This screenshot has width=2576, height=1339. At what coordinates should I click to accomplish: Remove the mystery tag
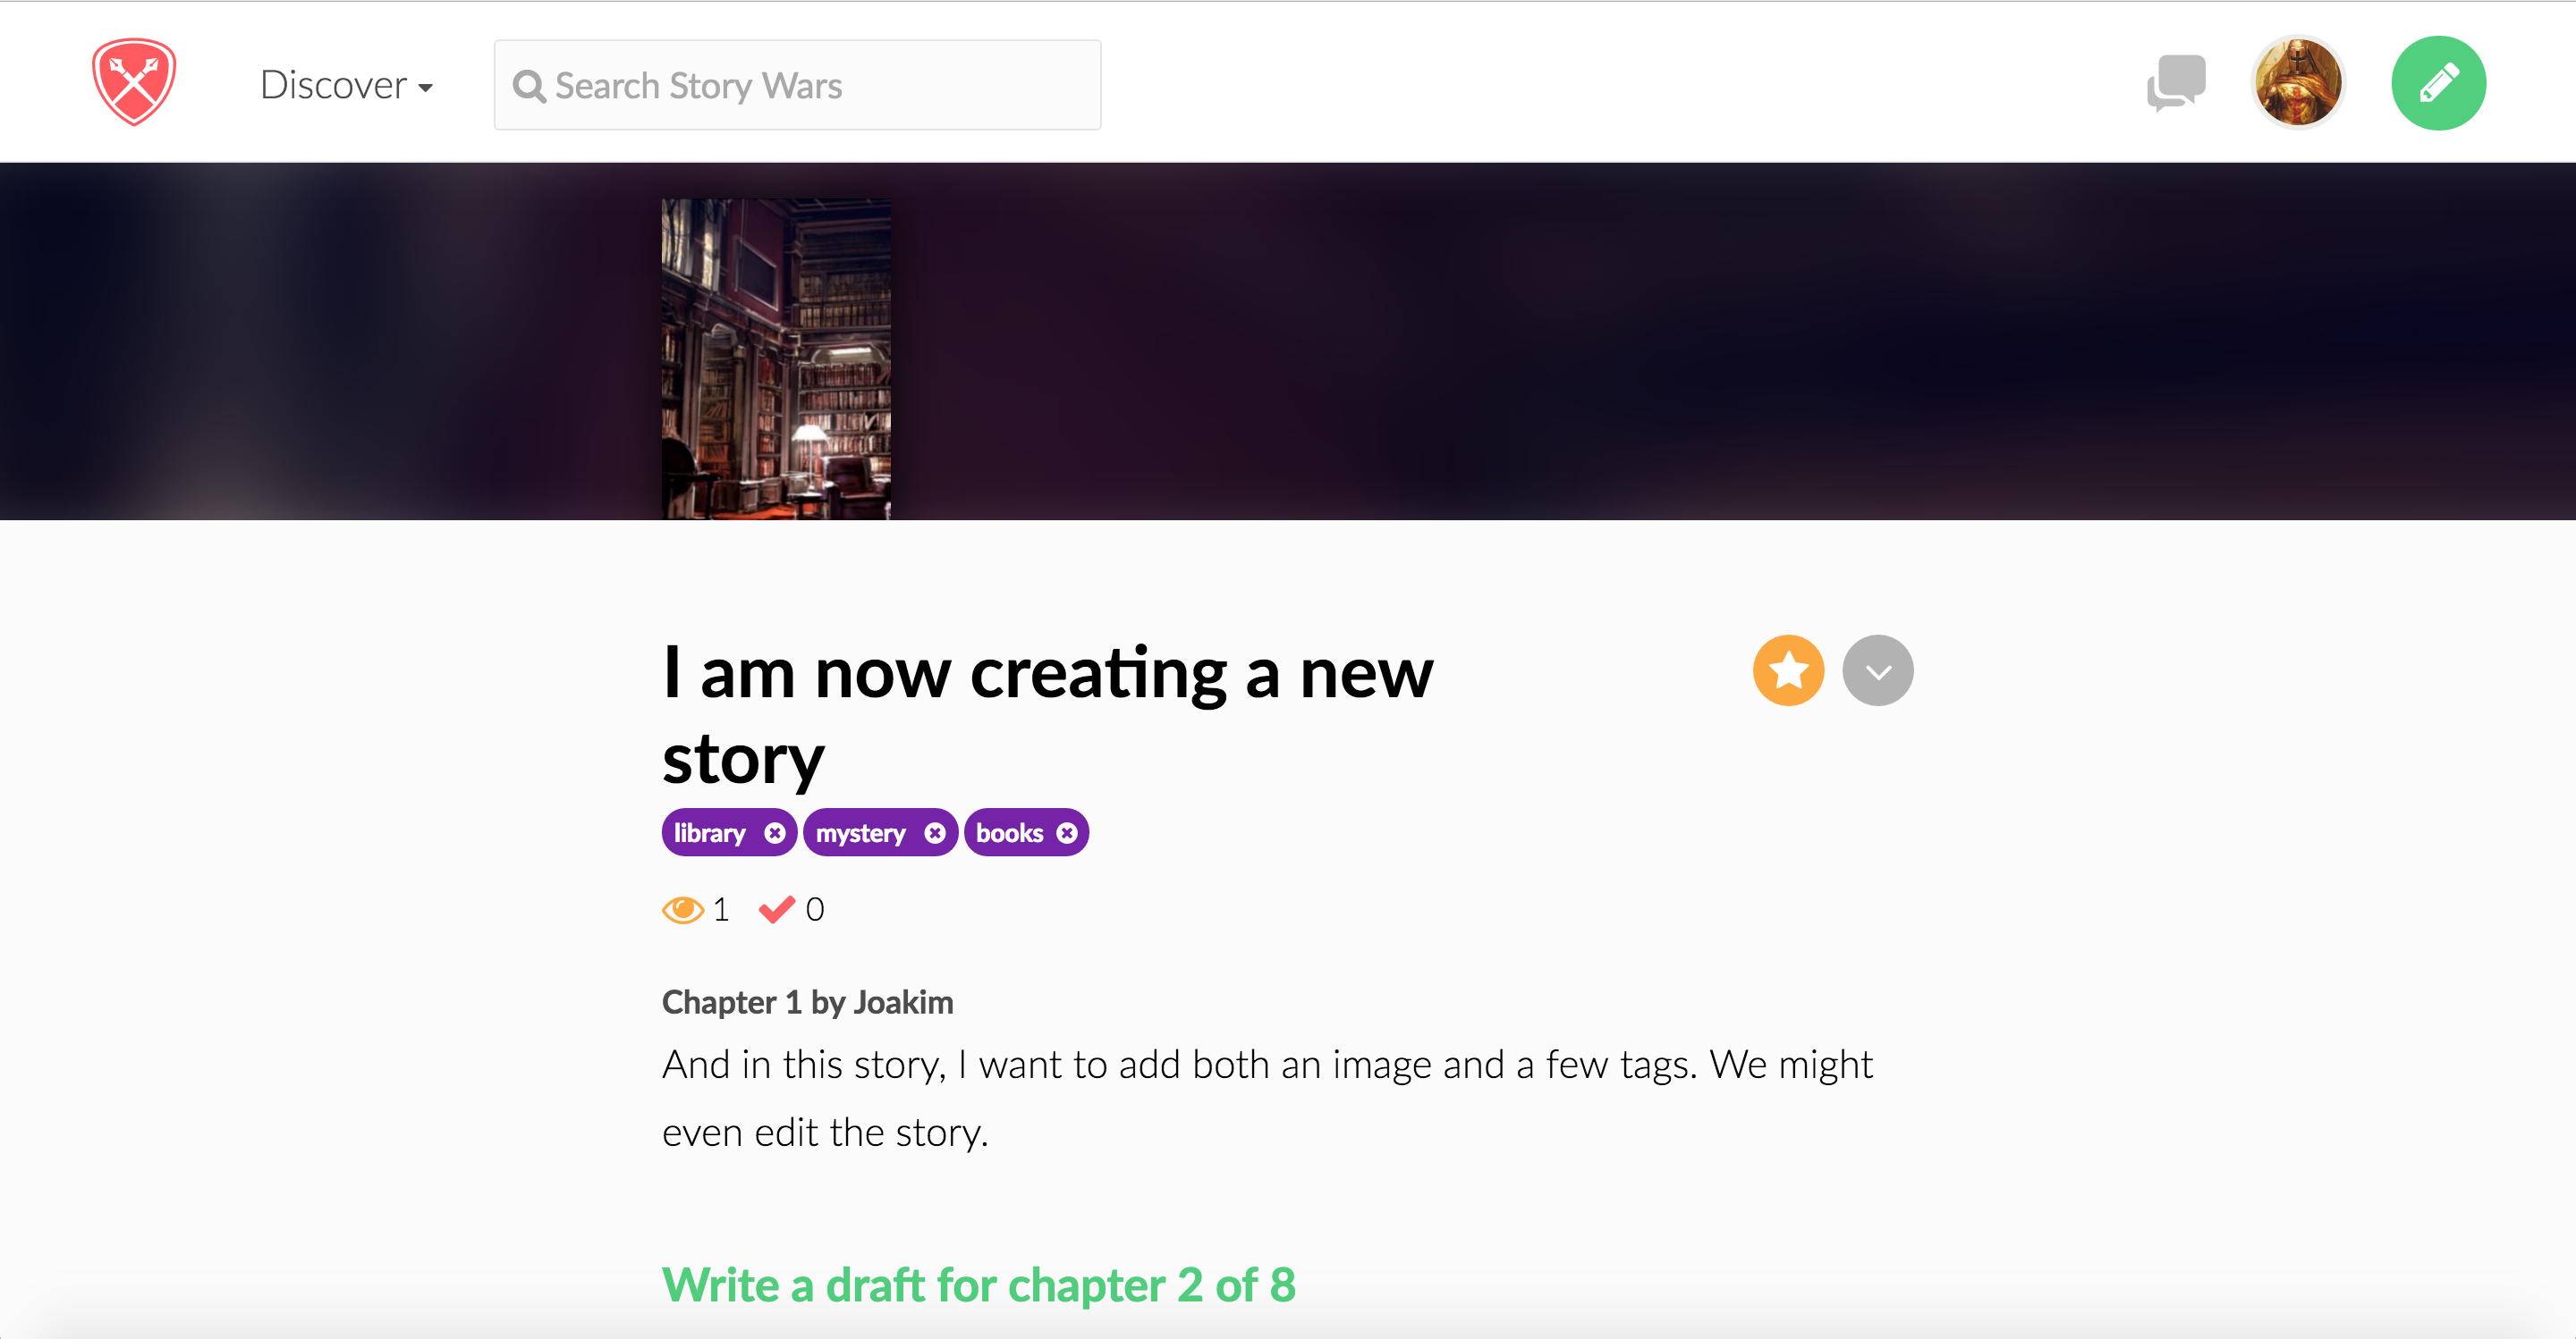934,833
